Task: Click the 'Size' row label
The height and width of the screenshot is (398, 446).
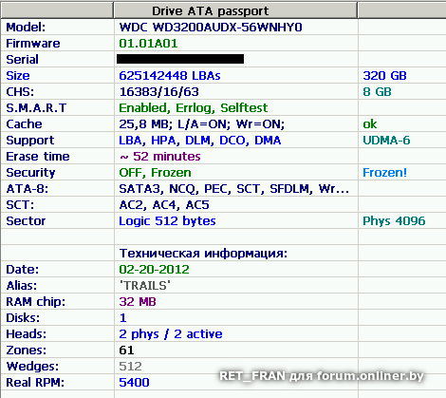Action: click(x=18, y=76)
